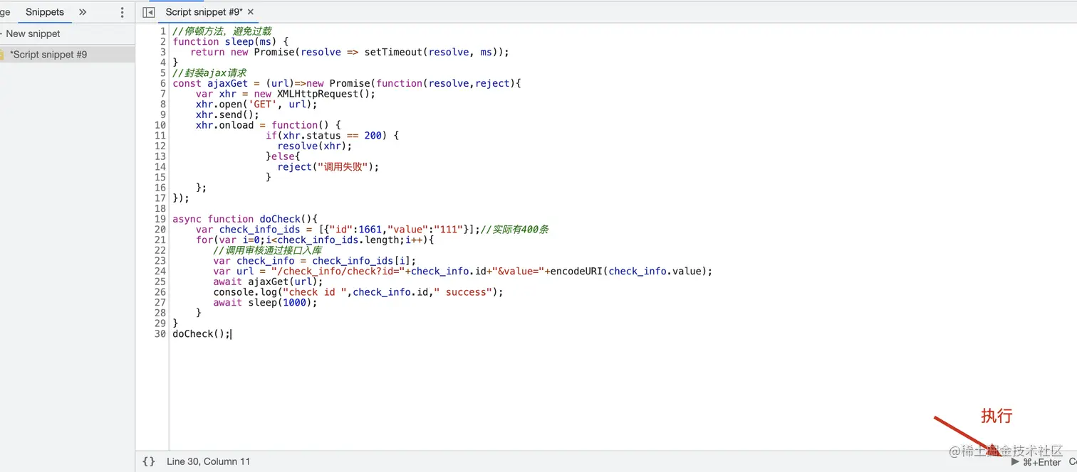Click gutter line number 19
This screenshot has height=472, width=1077.
pos(160,219)
